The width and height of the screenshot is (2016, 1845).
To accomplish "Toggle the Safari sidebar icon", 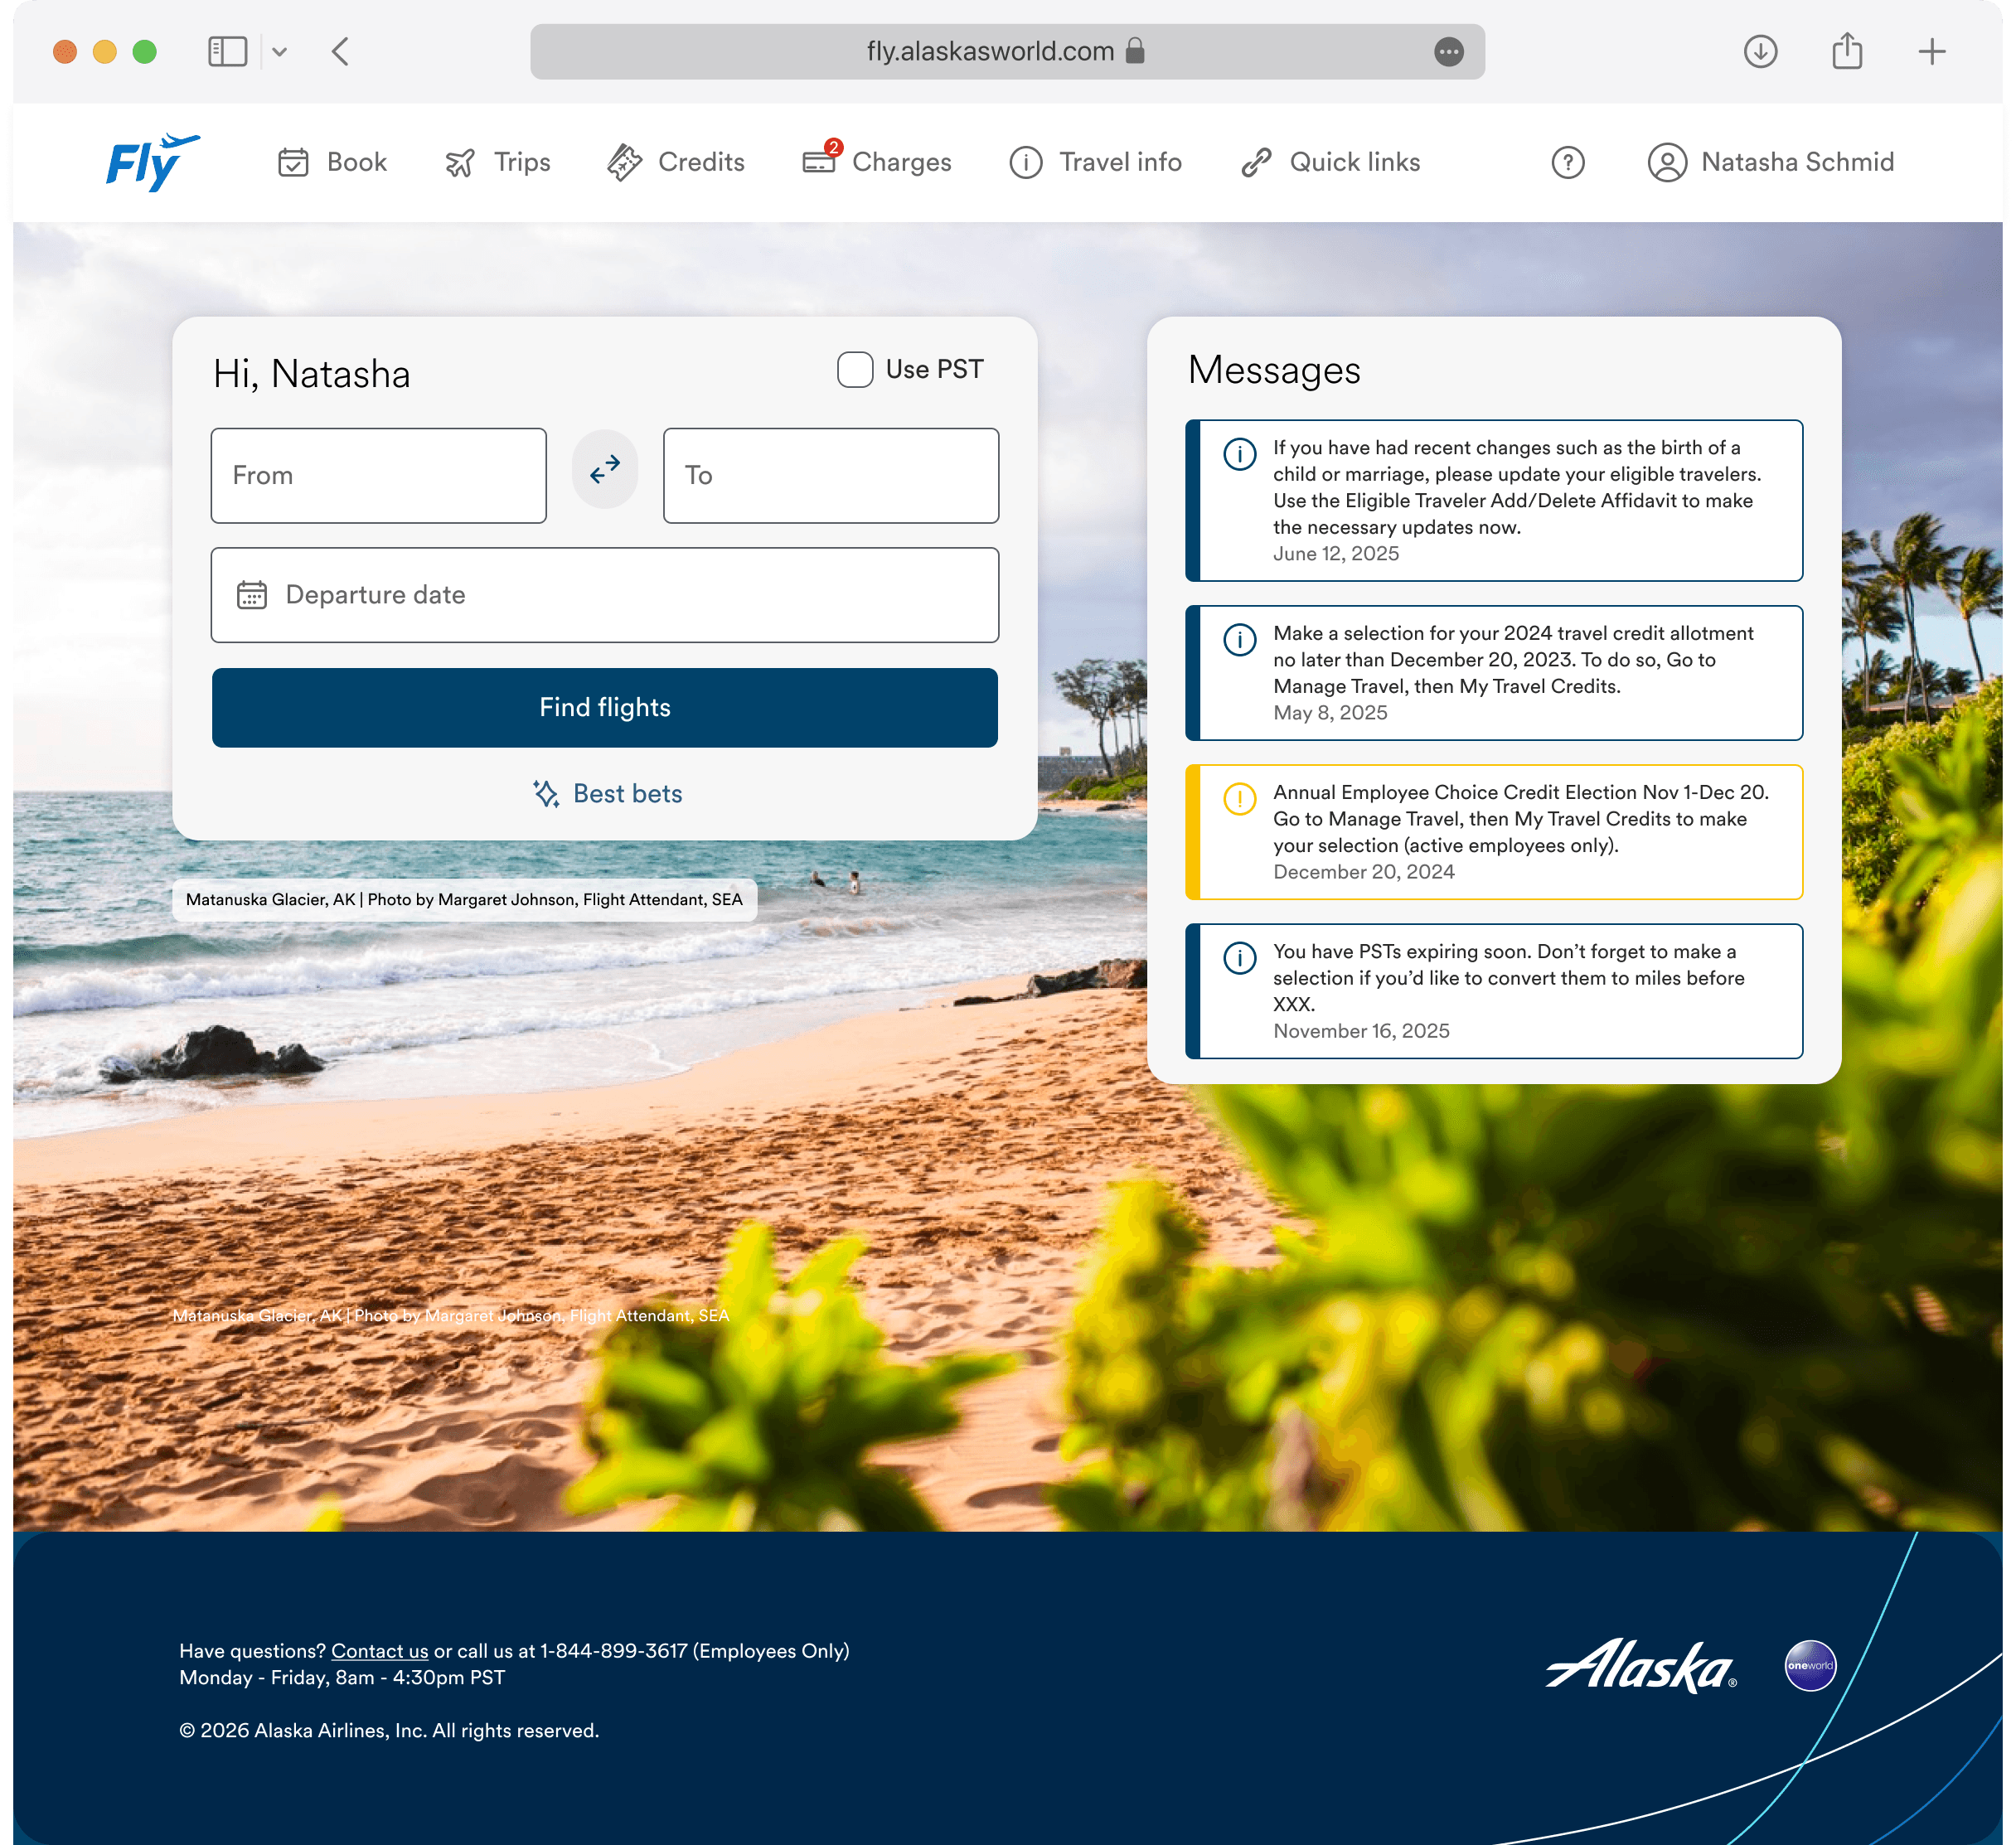I will [227, 51].
